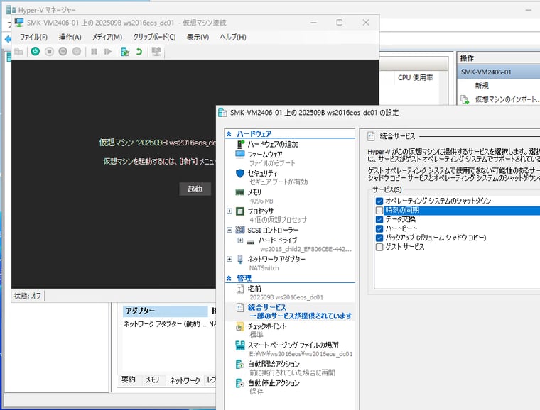Click the blue shield icon beside セキュリティ
540x410 pixels.
[240, 174]
